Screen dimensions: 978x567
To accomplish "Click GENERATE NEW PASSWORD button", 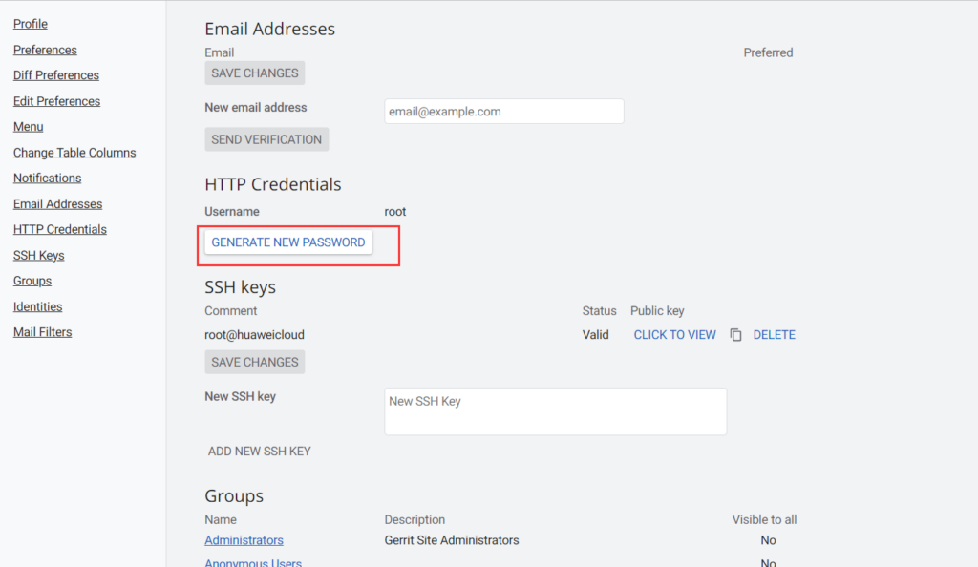I will pos(288,242).
